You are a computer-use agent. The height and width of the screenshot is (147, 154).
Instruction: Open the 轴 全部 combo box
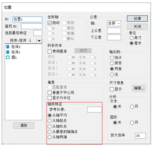114,23
